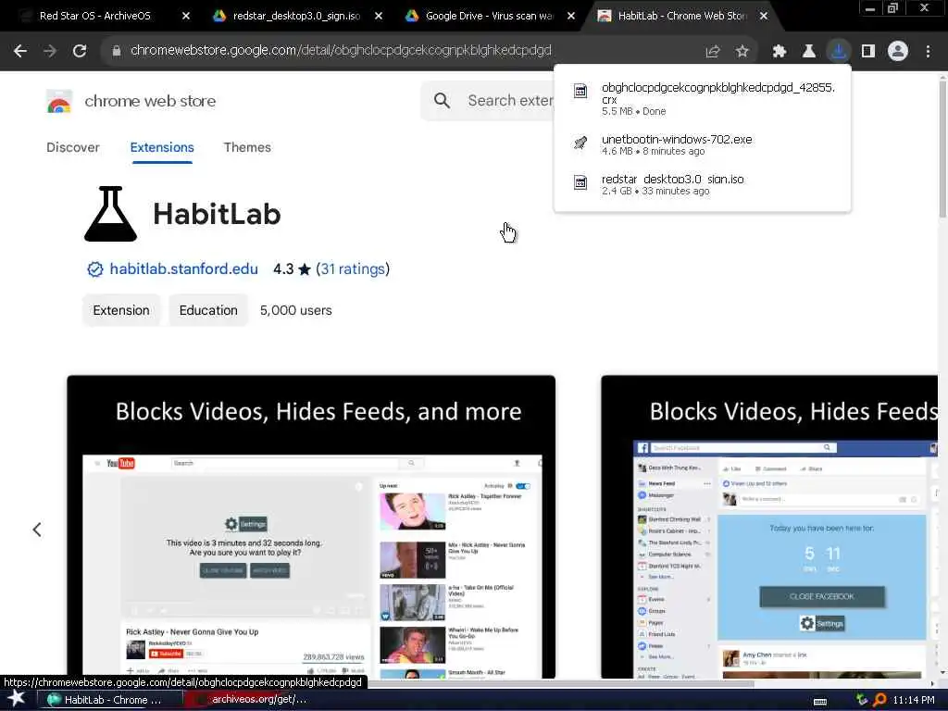Image resolution: width=948 pixels, height=711 pixels.
Task: Click the Education category chip
Action: click(x=208, y=310)
